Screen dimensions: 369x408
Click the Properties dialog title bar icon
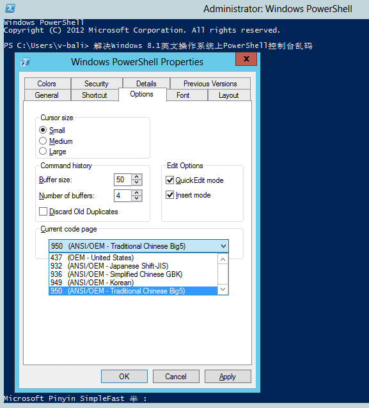click(x=26, y=62)
